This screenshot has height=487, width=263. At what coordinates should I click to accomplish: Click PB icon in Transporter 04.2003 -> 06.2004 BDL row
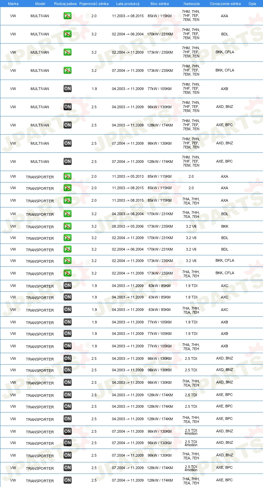point(67,214)
